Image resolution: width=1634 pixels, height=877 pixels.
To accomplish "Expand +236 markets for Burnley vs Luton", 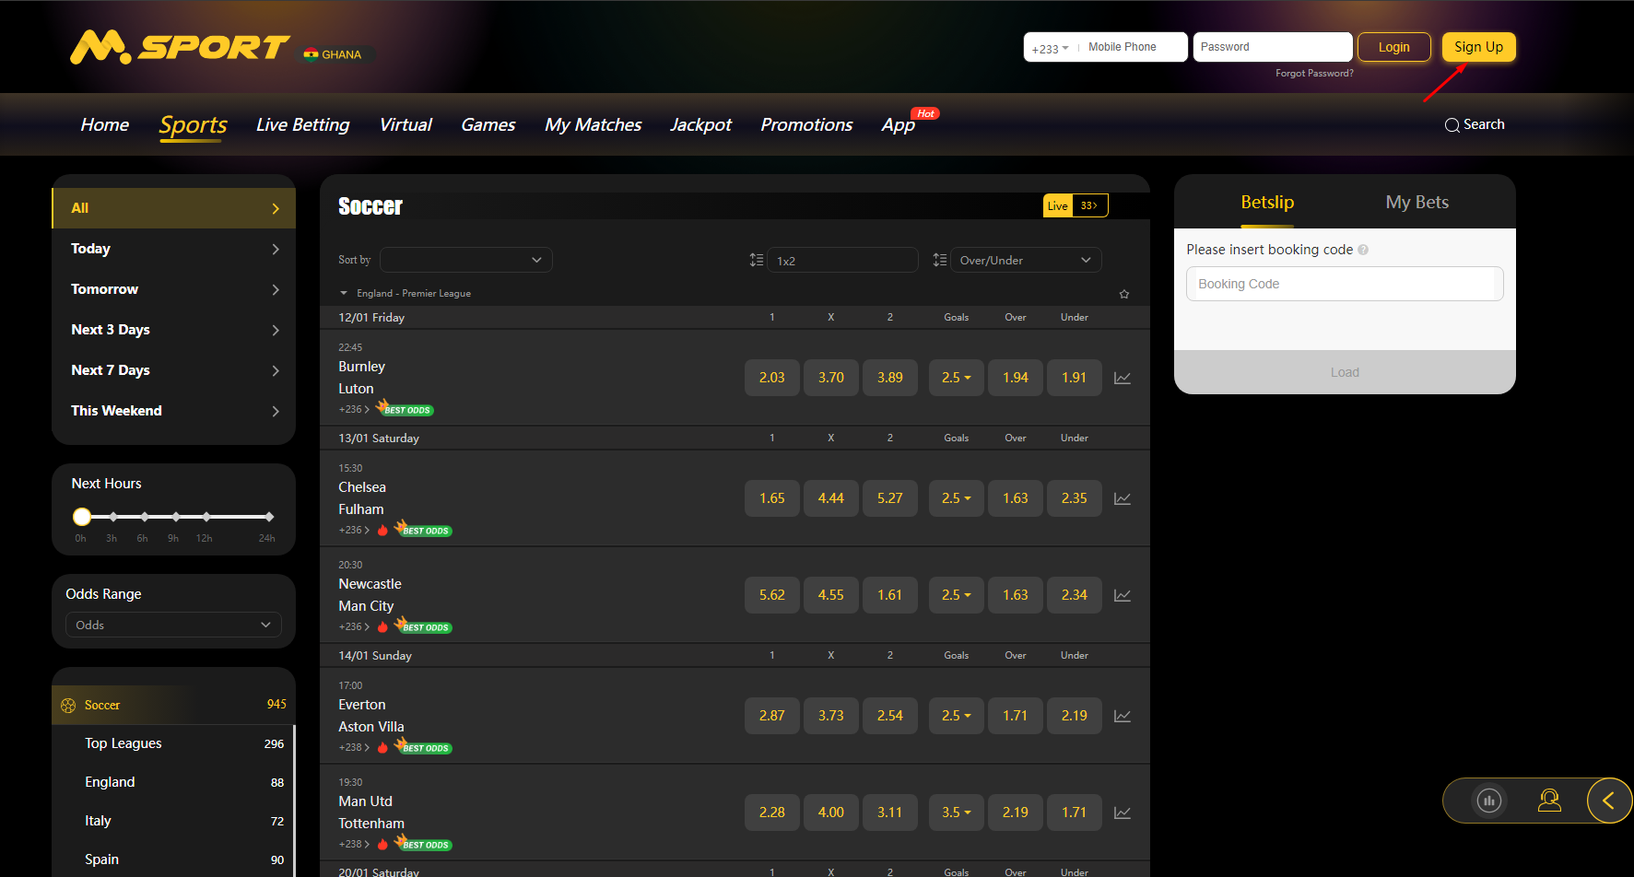I will pyautogui.click(x=354, y=409).
